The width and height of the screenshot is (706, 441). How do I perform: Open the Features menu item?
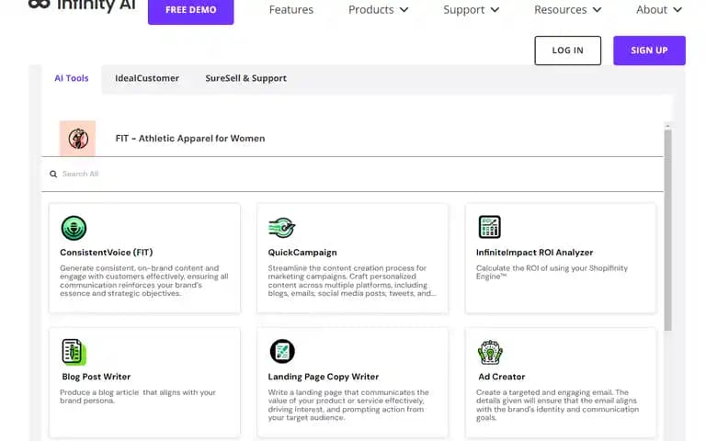(290, 9)
